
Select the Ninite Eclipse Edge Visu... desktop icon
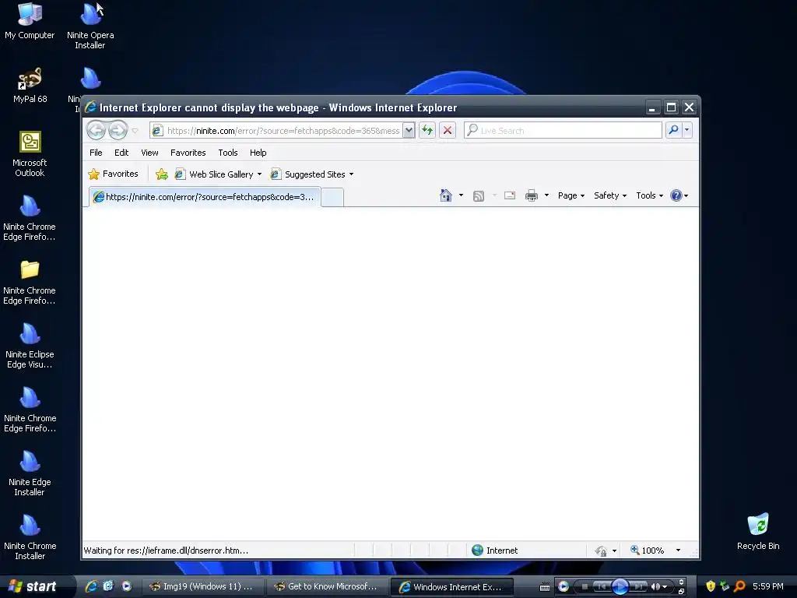point(30,346)
